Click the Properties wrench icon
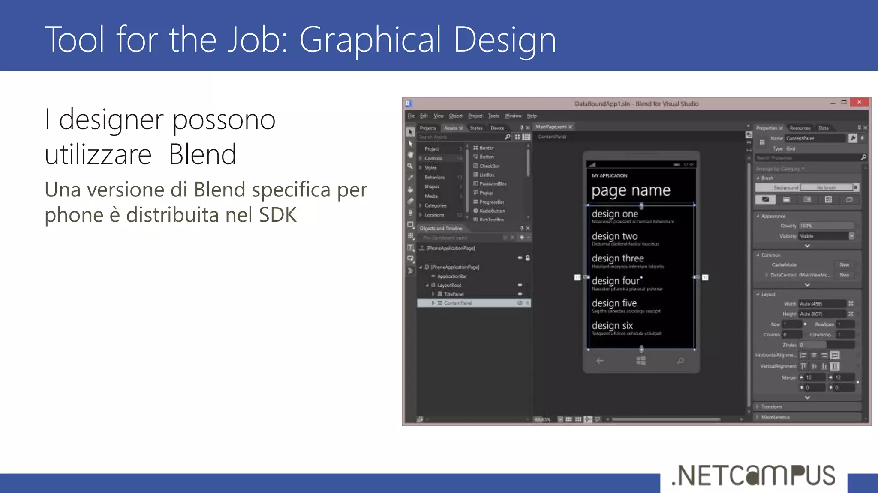878x493 pixels. 852,138
